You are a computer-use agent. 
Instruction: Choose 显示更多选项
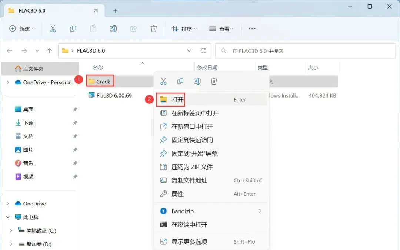click(211, 242)
